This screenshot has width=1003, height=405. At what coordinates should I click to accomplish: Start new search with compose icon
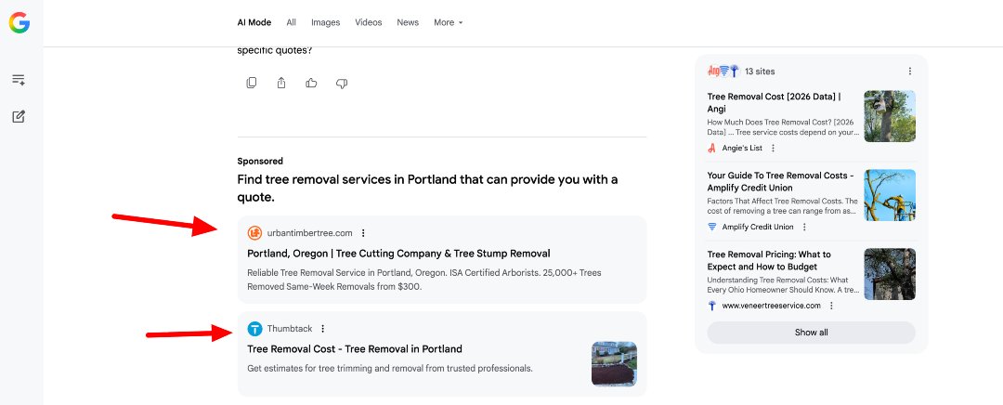(x=19, y=116)
